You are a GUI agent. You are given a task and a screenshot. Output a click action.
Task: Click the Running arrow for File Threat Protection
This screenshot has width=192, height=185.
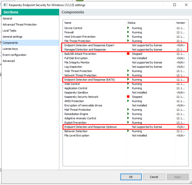(128, 41)
